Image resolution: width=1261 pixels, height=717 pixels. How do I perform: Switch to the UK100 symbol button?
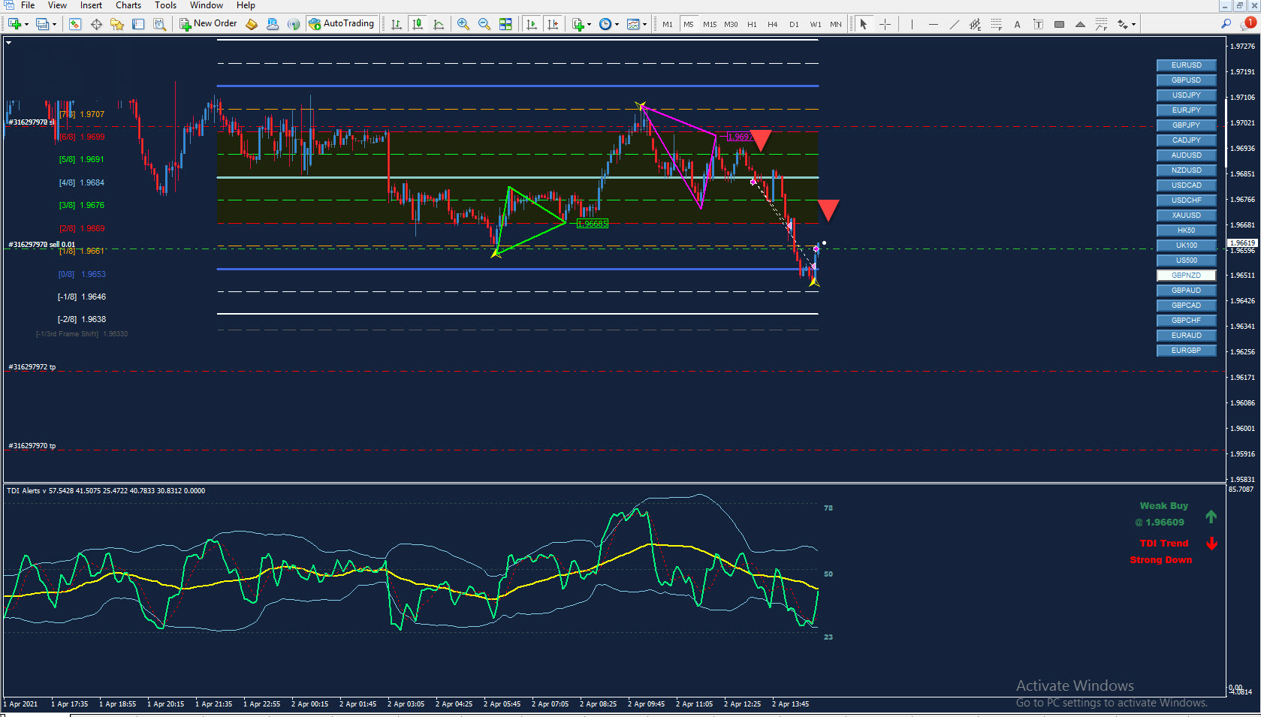tap(1187, 246)
